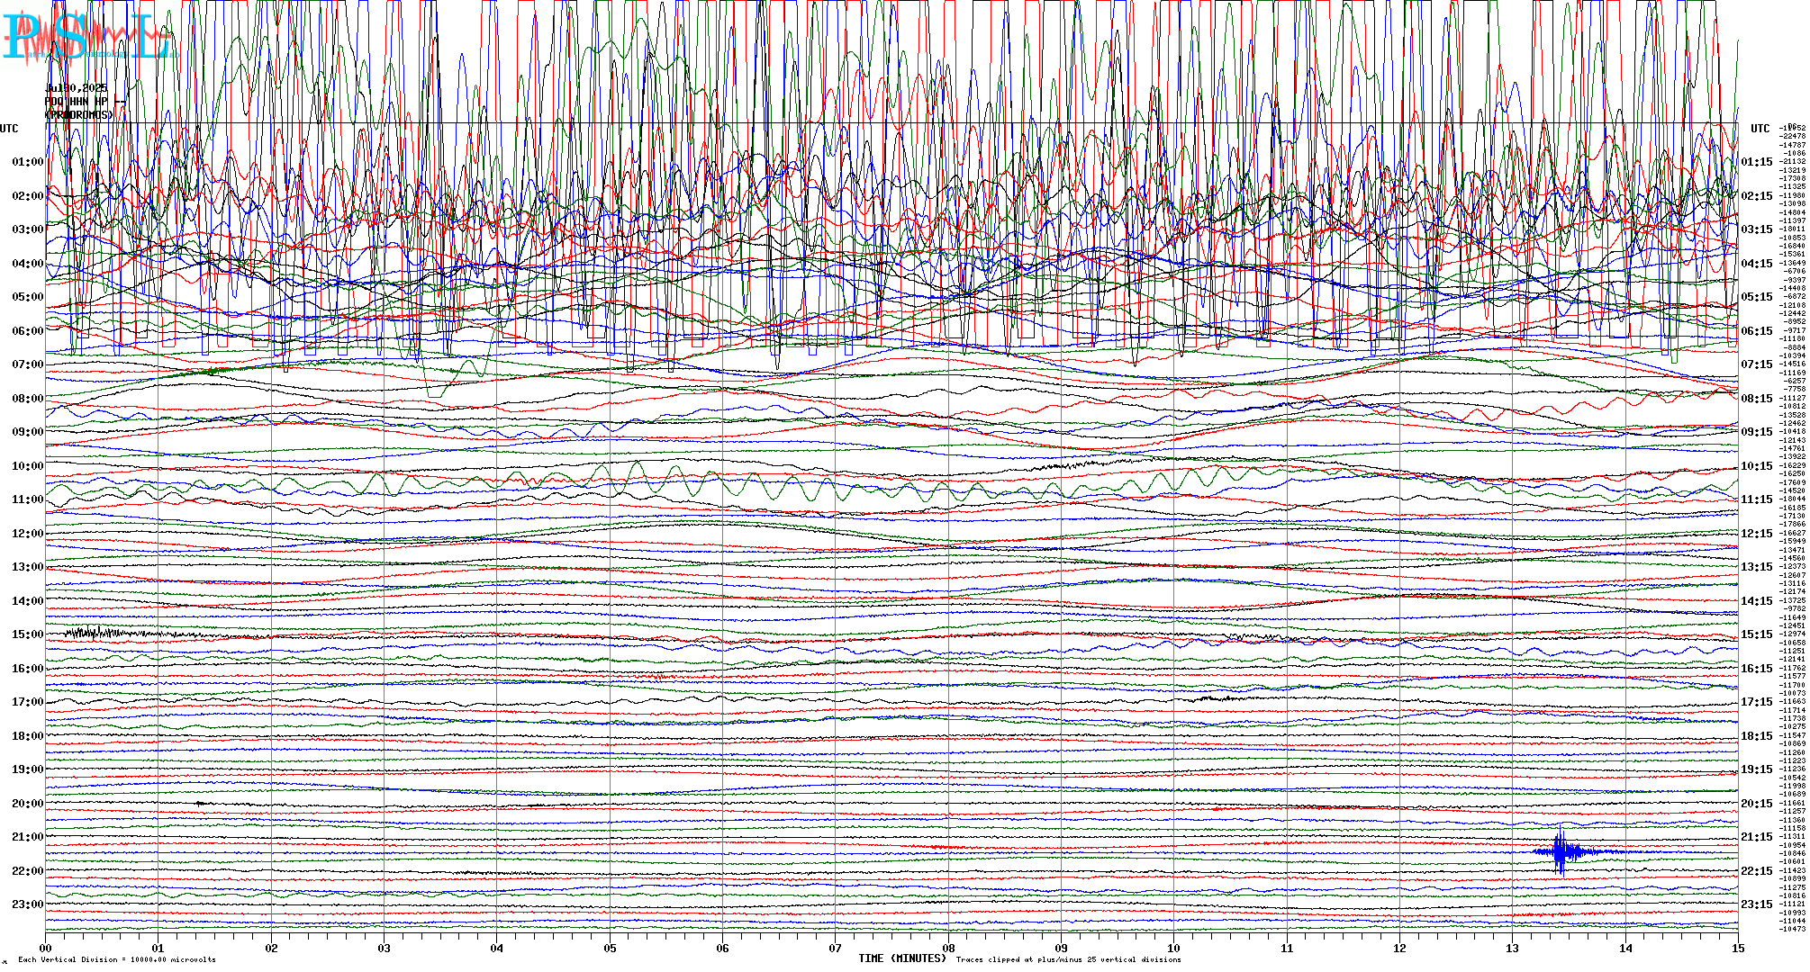The width and height of the screenshot is (1810, 972).
Task: Click the '05:15' time label on the right
Action: pyautogui.click(x=1757, y=297)
